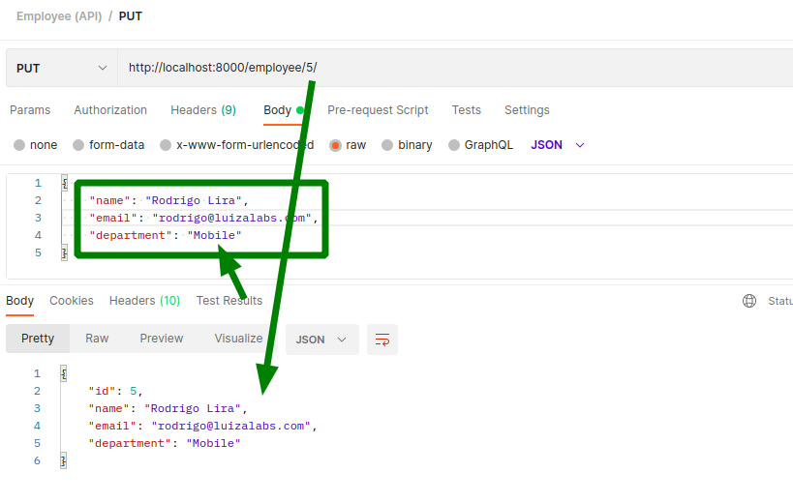Open the response Headers (10) tab
Viewport: 793px width, 503px height.
click(144, 301)
